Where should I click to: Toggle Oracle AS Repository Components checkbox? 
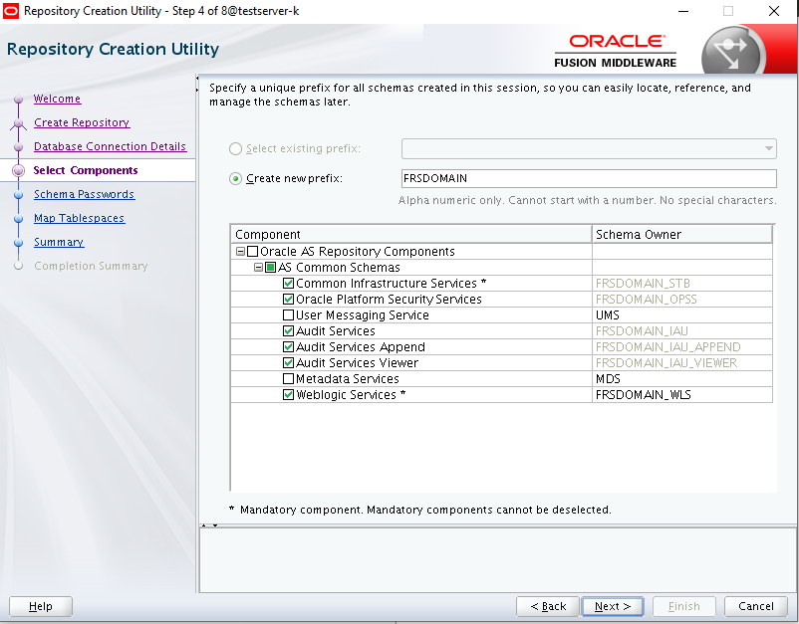click(252, 252)
